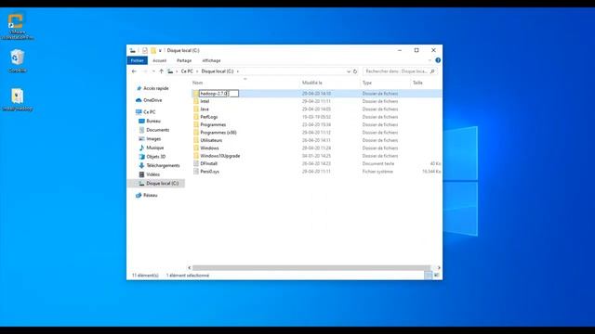Image resolution: width=595 pixels, height=334 pixels.
Task: Select the Corbeille desktop icon
Action: 18,60
